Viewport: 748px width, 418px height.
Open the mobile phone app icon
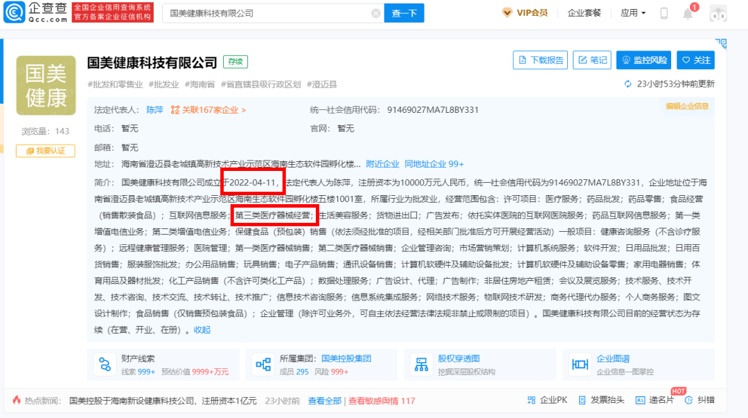pos(664,13)
